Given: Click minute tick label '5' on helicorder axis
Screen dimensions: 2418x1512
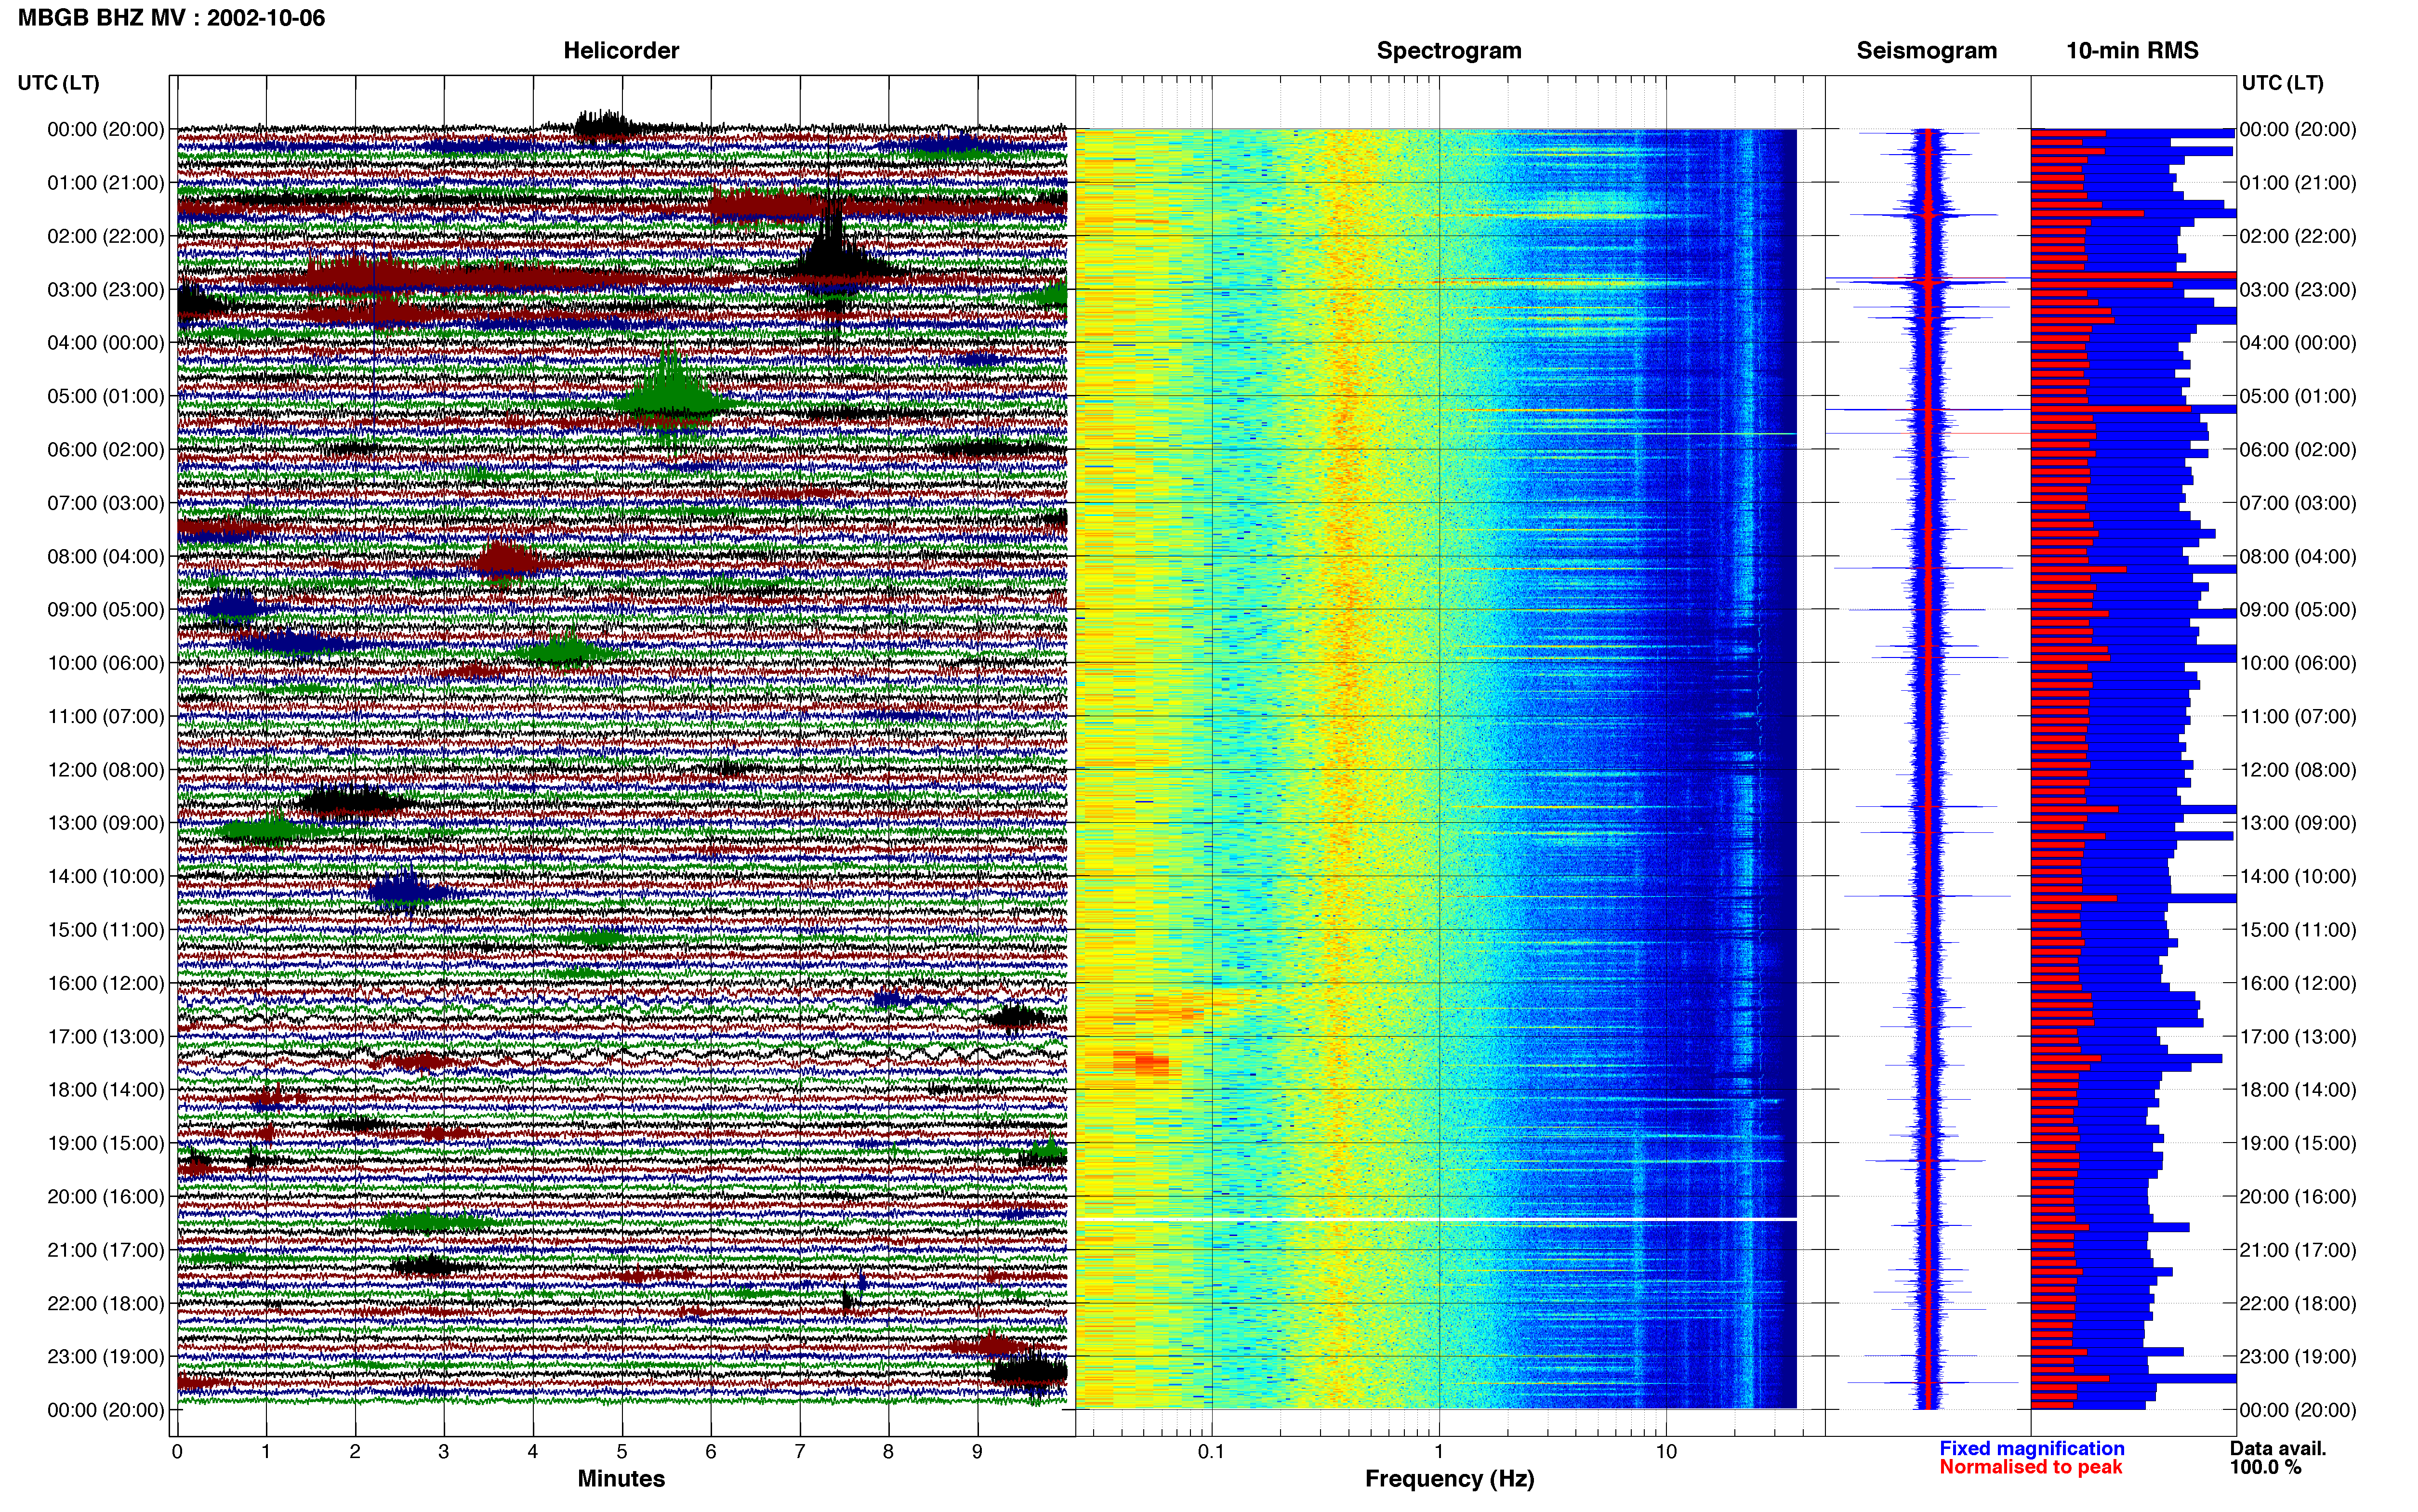Looking at the screenshot, I should click(622, 1452).
